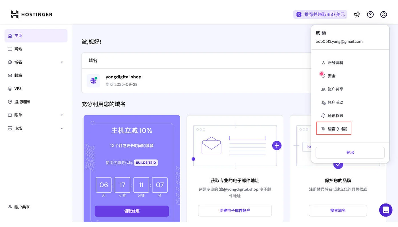Open the live chat bubble

pos(386,210)
